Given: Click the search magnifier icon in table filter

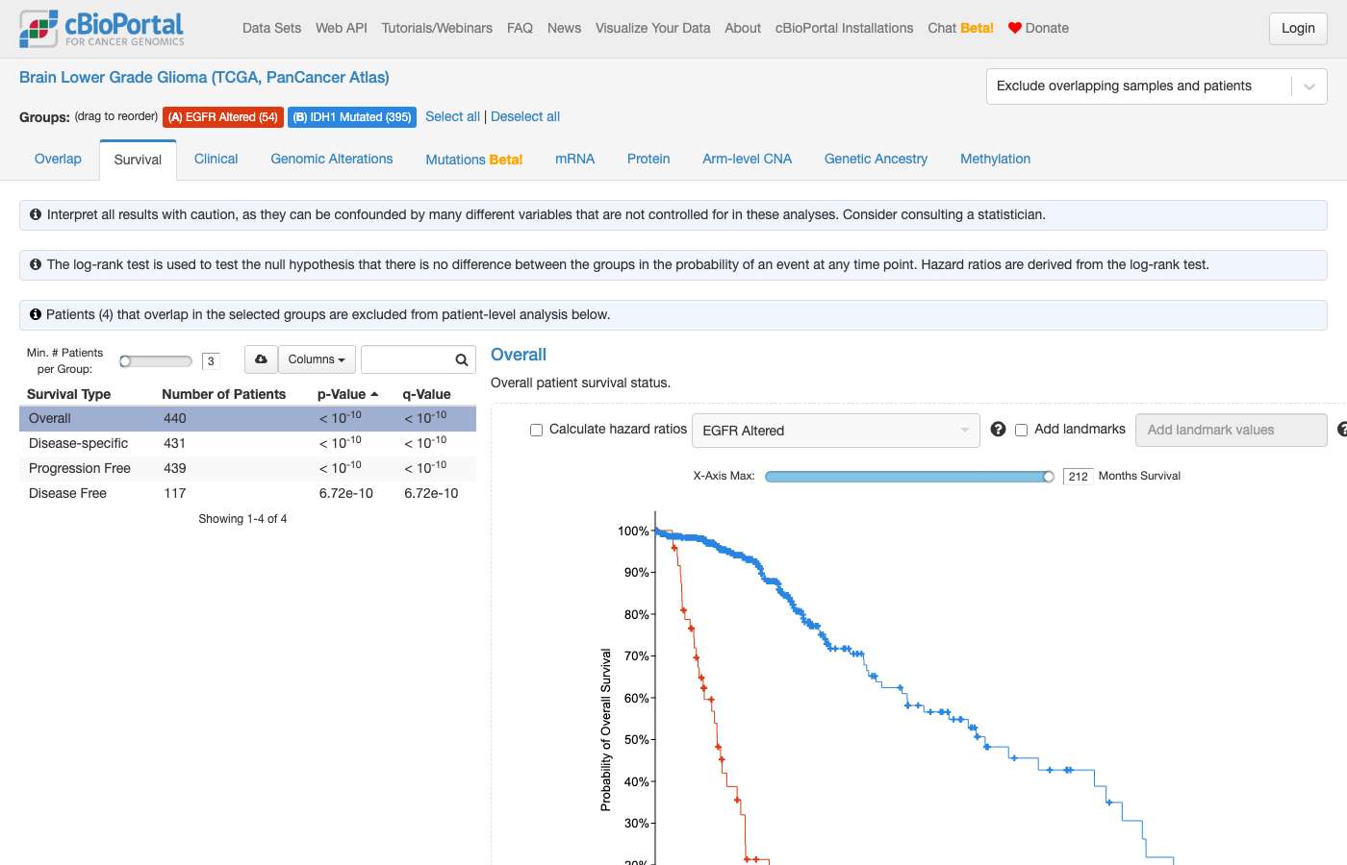Looking at the screenshot, I should [x=462, y=359].
